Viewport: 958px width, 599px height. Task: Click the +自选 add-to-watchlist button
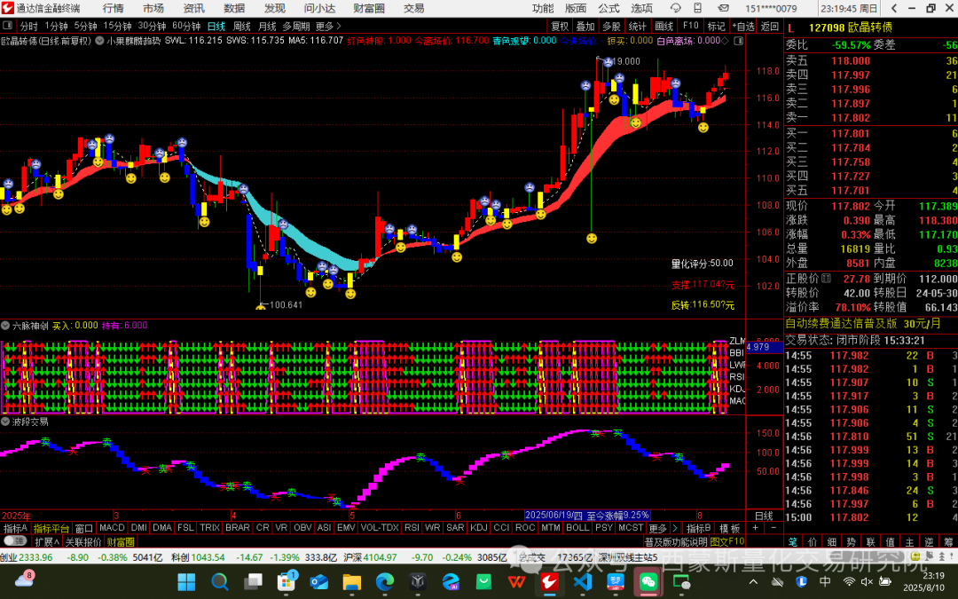tap(743, 27)
